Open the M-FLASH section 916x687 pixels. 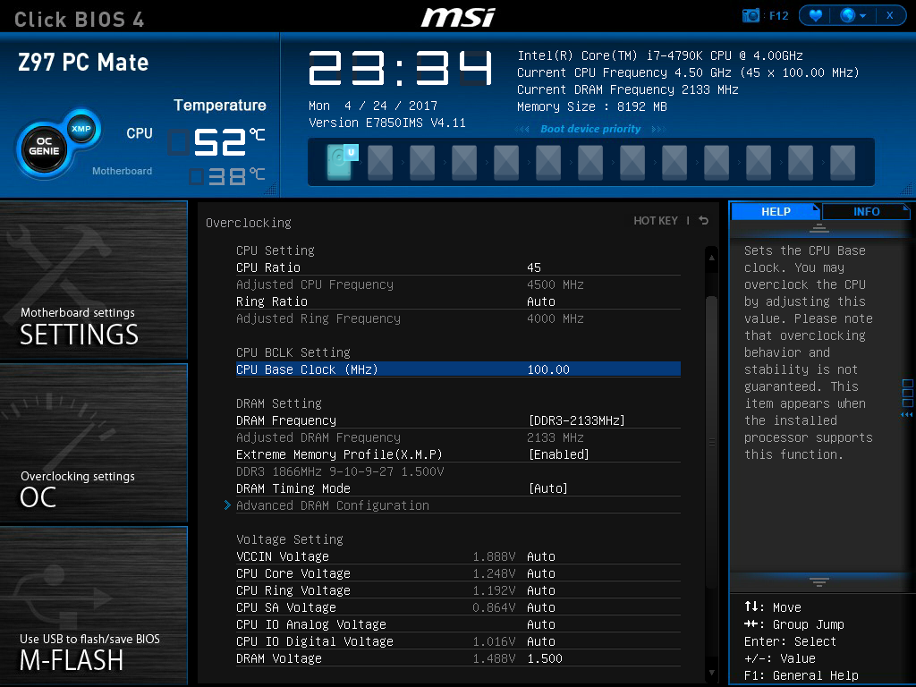93,606
